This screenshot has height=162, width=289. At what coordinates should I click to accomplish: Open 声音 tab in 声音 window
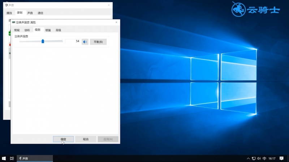coord(30,13)
